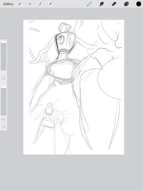Open the Layers panel
Viewport: 143px width, 191px height.
pos(126,4)
